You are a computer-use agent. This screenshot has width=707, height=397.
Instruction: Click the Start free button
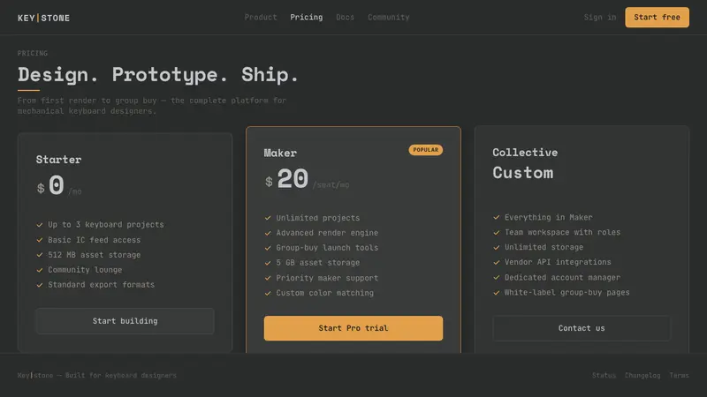(x=657, y=17)
